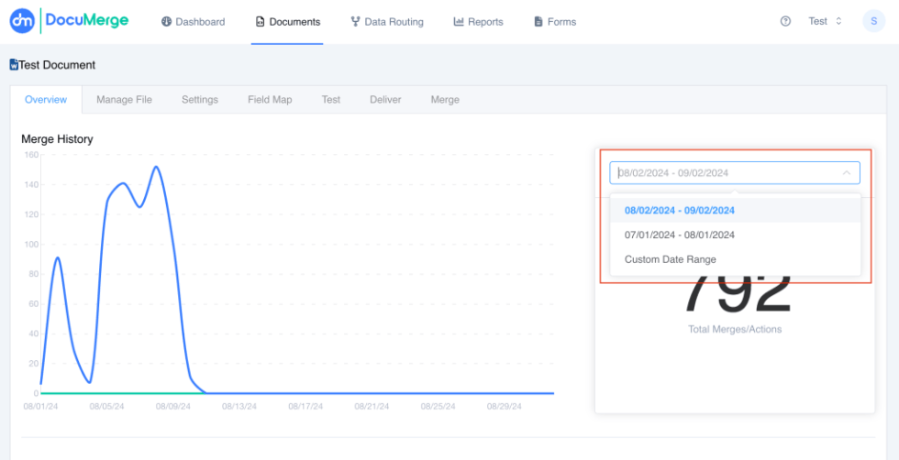Screen dimensions: 899x460
Task: Expand the Test workspace switcher
Action: pos(825,21)
